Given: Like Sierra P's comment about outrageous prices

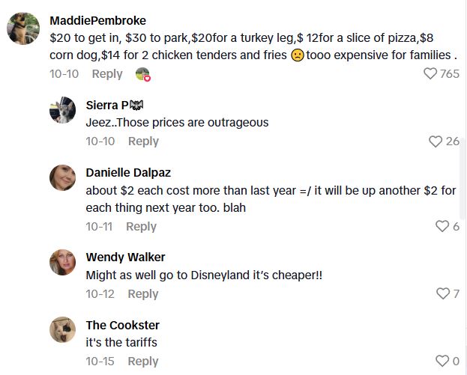Looking at the screenshot, I should click(436, 141).
